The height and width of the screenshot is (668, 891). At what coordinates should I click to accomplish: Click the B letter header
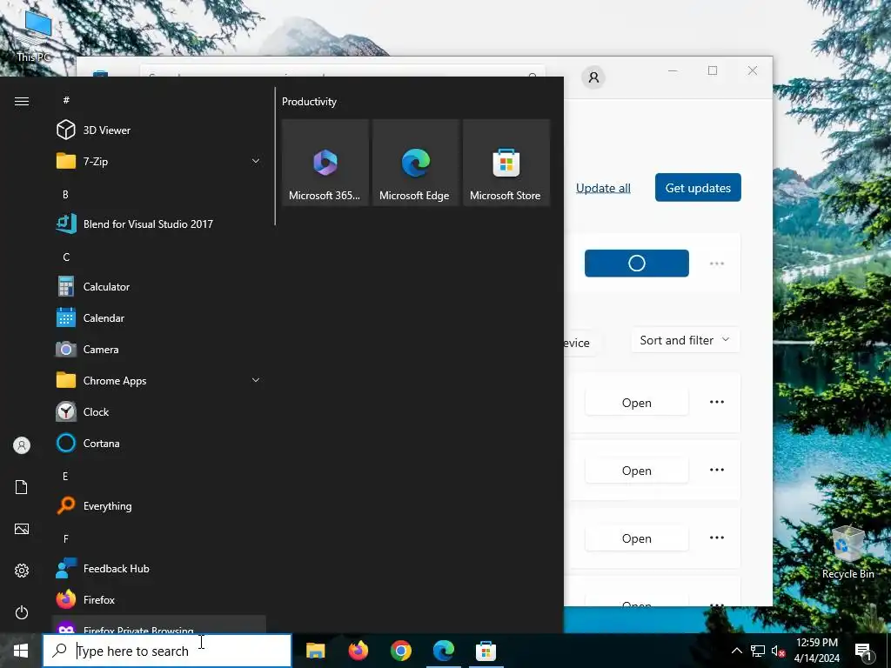[66, 194]
